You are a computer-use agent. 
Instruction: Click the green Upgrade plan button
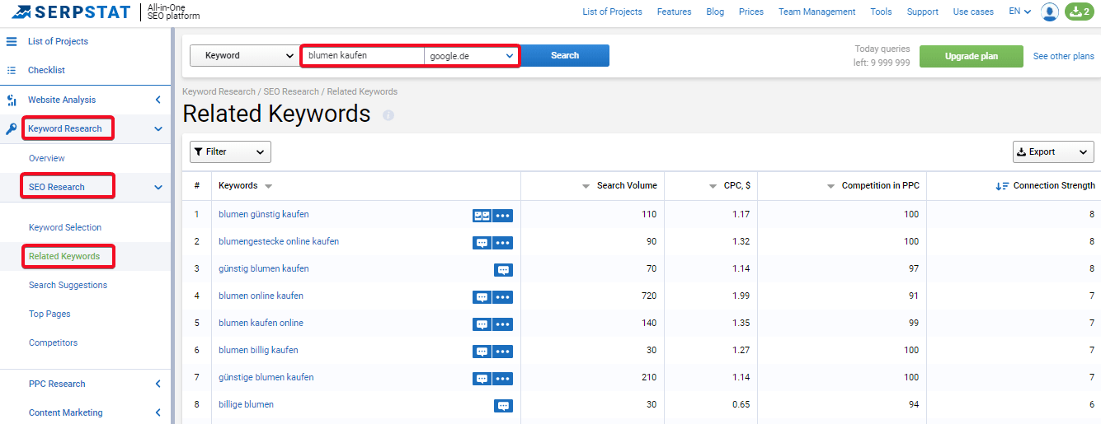[972, 56]
